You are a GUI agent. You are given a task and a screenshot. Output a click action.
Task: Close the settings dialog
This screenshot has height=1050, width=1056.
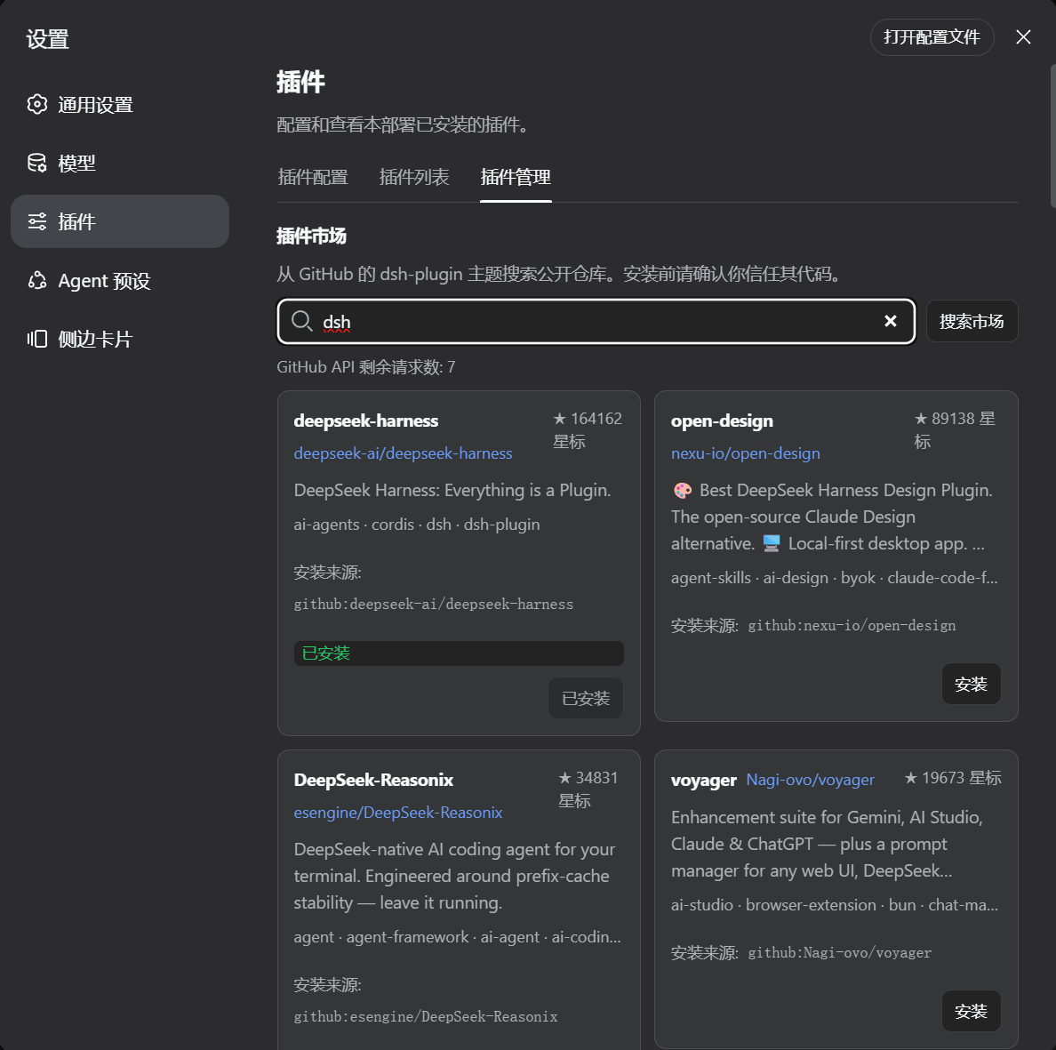(1023, 37)
